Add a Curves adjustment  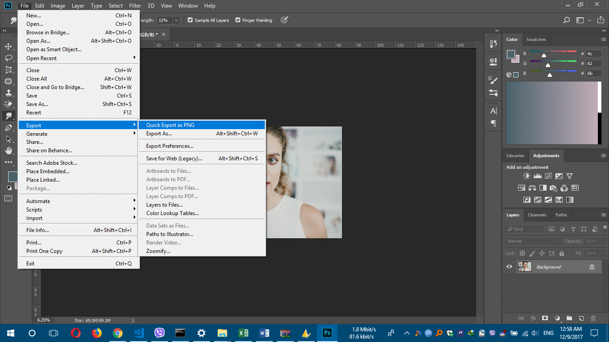[548, 176]
